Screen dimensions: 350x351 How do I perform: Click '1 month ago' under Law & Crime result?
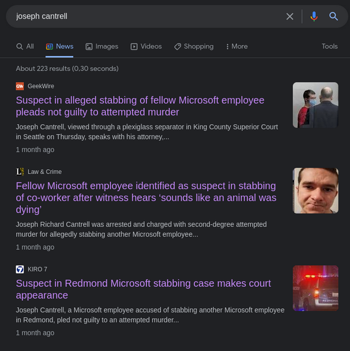point(35,247)
